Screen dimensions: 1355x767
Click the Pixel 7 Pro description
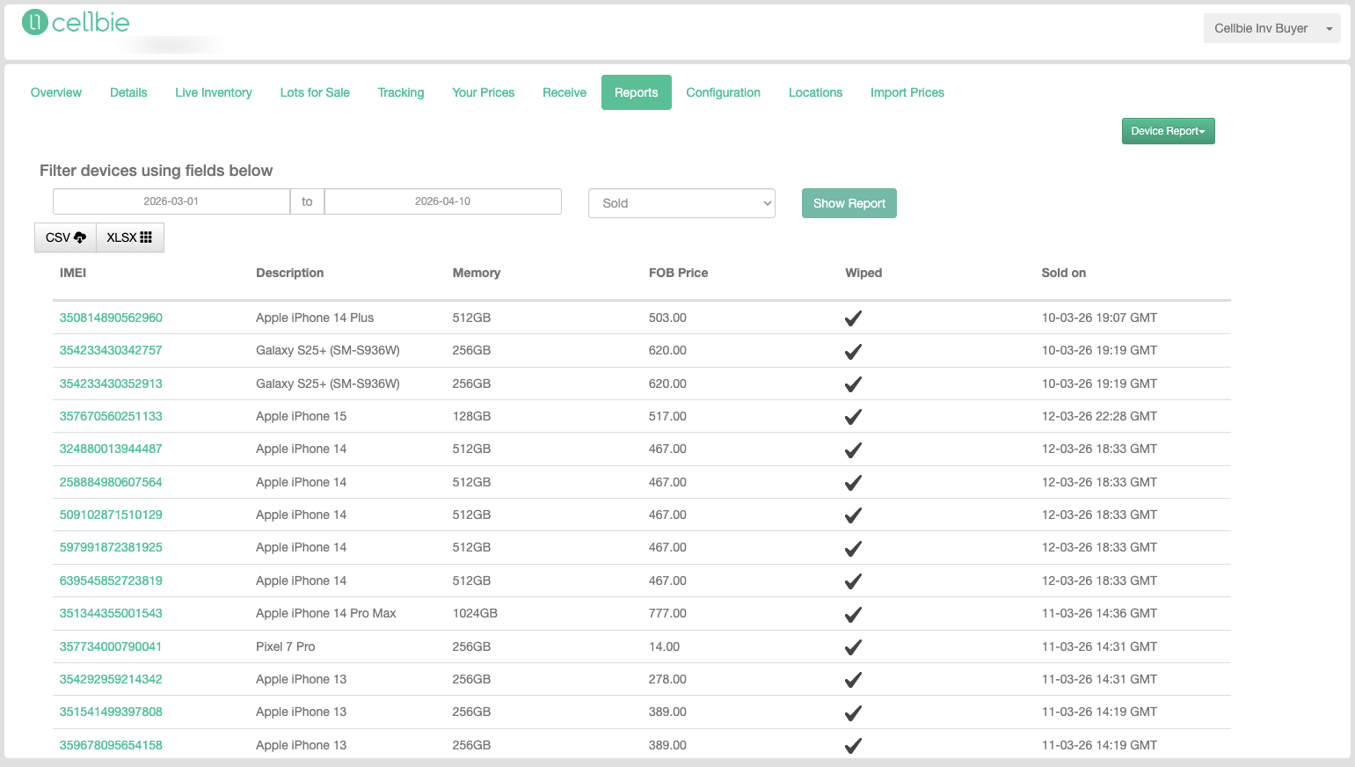point(286,646)
